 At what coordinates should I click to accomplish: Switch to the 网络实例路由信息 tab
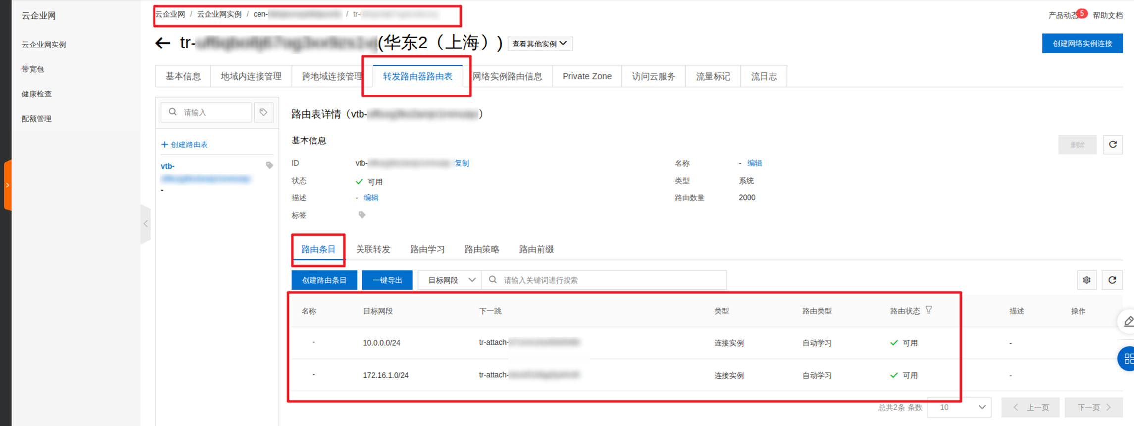pos(508,76)
